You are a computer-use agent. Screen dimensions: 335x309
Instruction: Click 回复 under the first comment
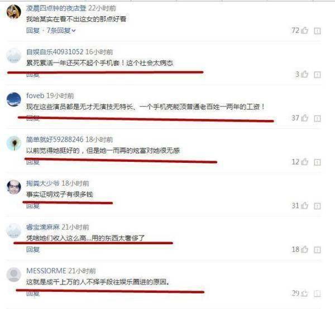coord(33,31)
